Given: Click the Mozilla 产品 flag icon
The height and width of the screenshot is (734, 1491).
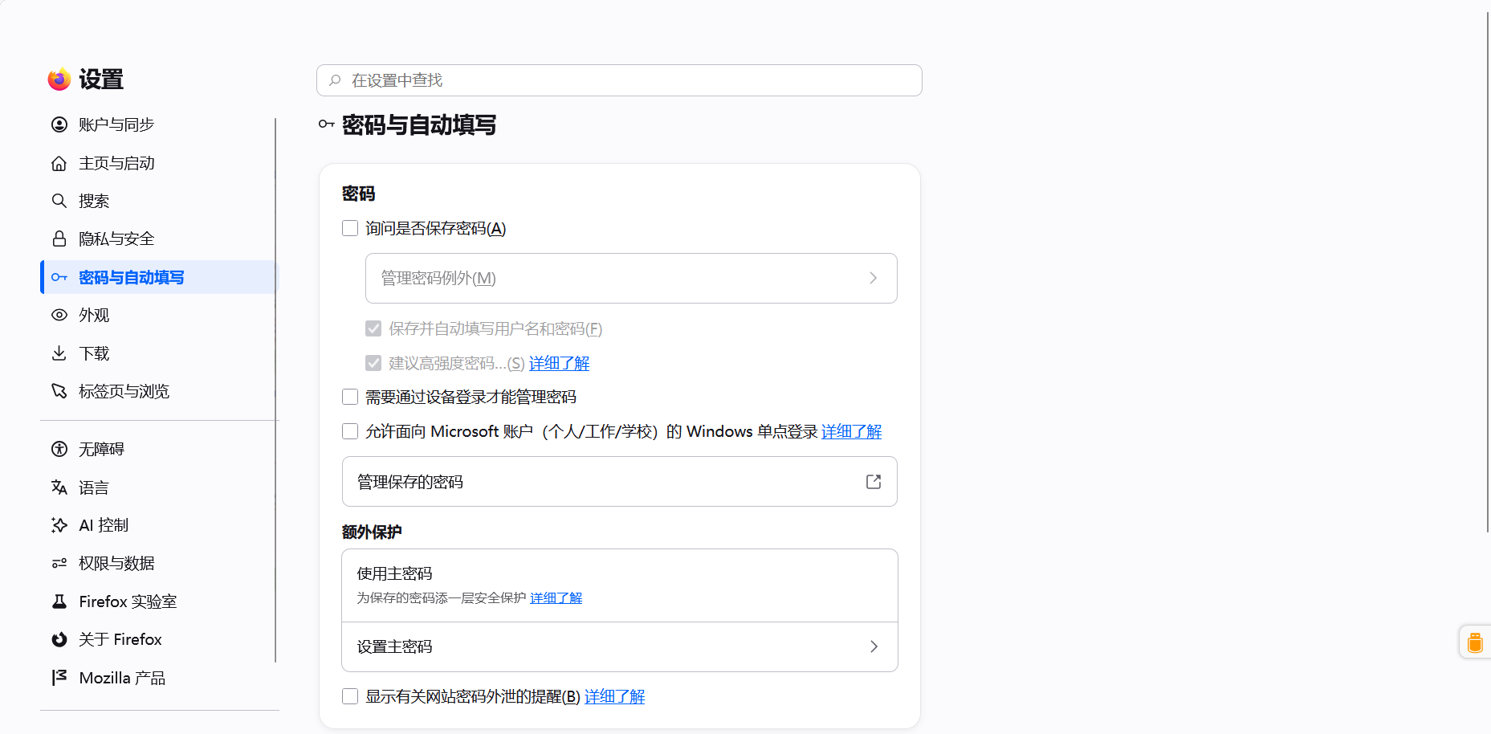Looking at the screenshot, I should (59, 678).
